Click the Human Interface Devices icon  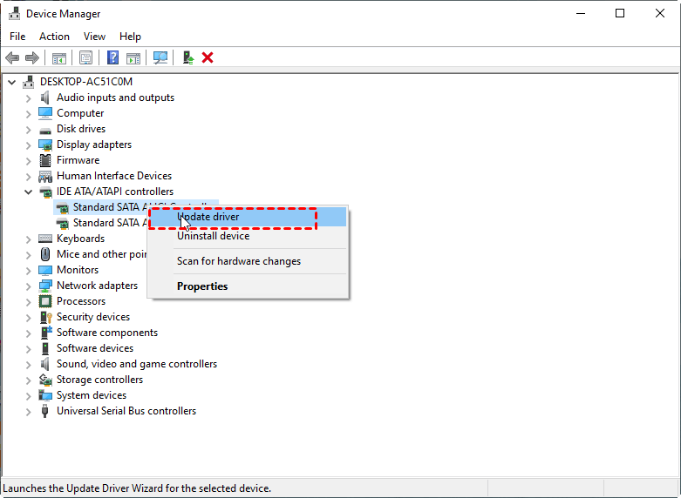[x=45, y=176]
